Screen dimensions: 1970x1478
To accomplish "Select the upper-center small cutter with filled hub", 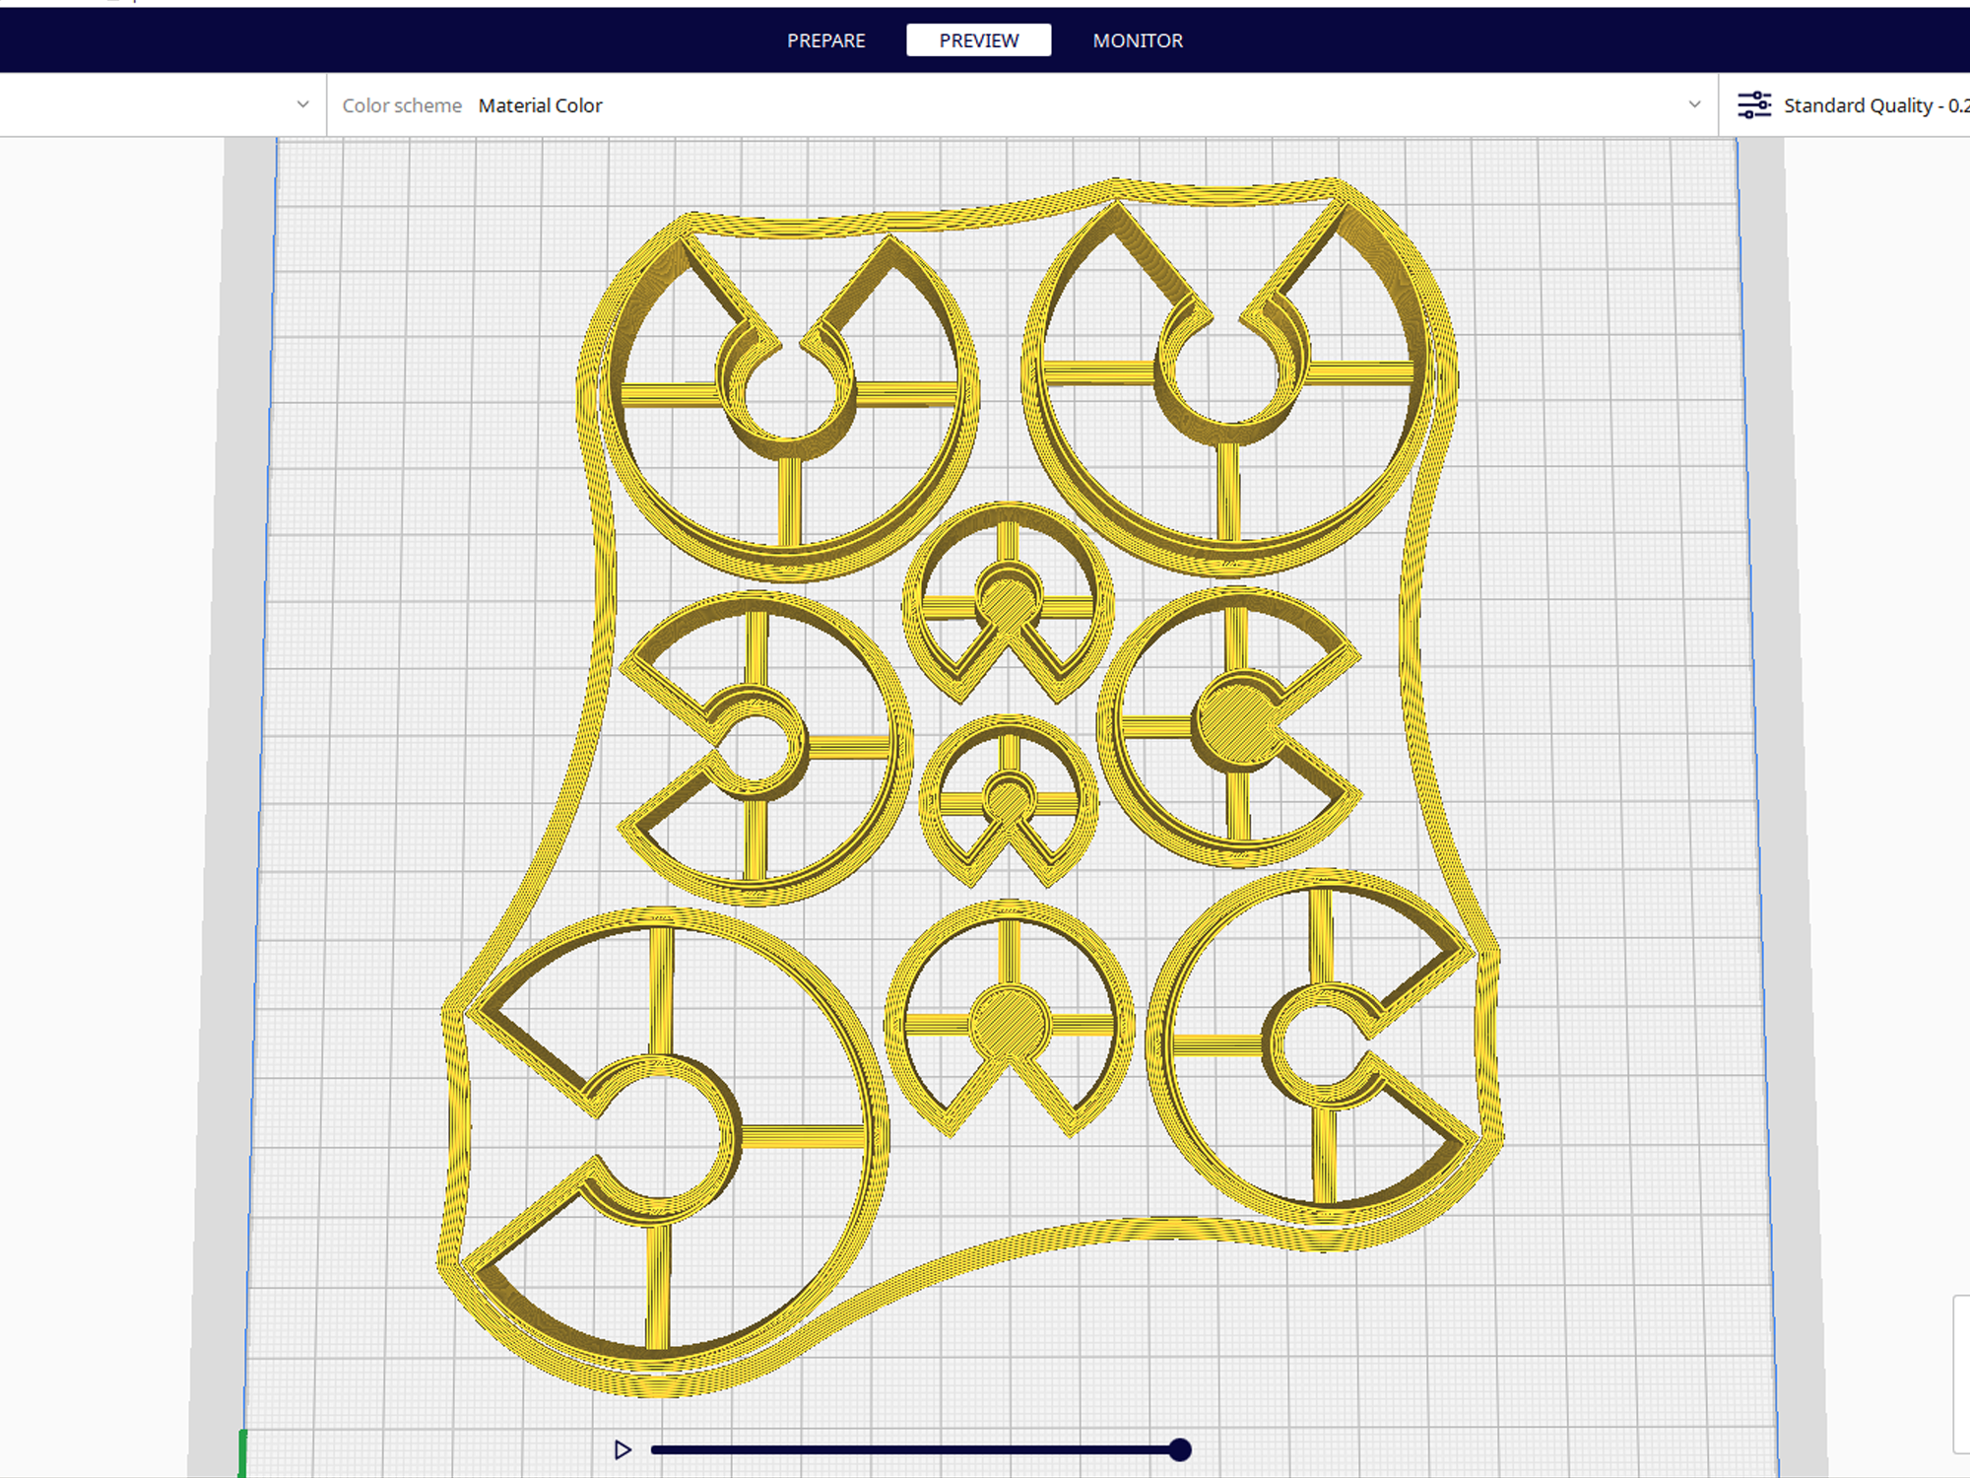I will (1007, 601).
